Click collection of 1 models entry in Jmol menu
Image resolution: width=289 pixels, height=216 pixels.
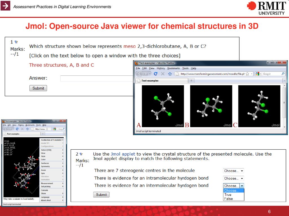point(52,140)
